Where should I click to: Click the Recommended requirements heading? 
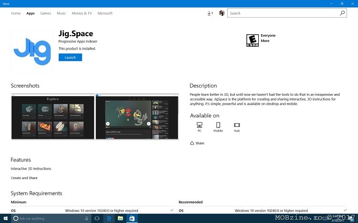pyautogui.click(x=190, y=202)
